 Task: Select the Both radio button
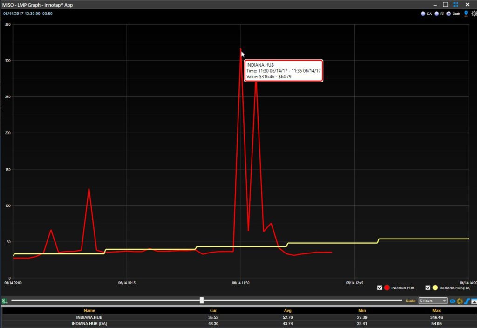coord(449,14)
